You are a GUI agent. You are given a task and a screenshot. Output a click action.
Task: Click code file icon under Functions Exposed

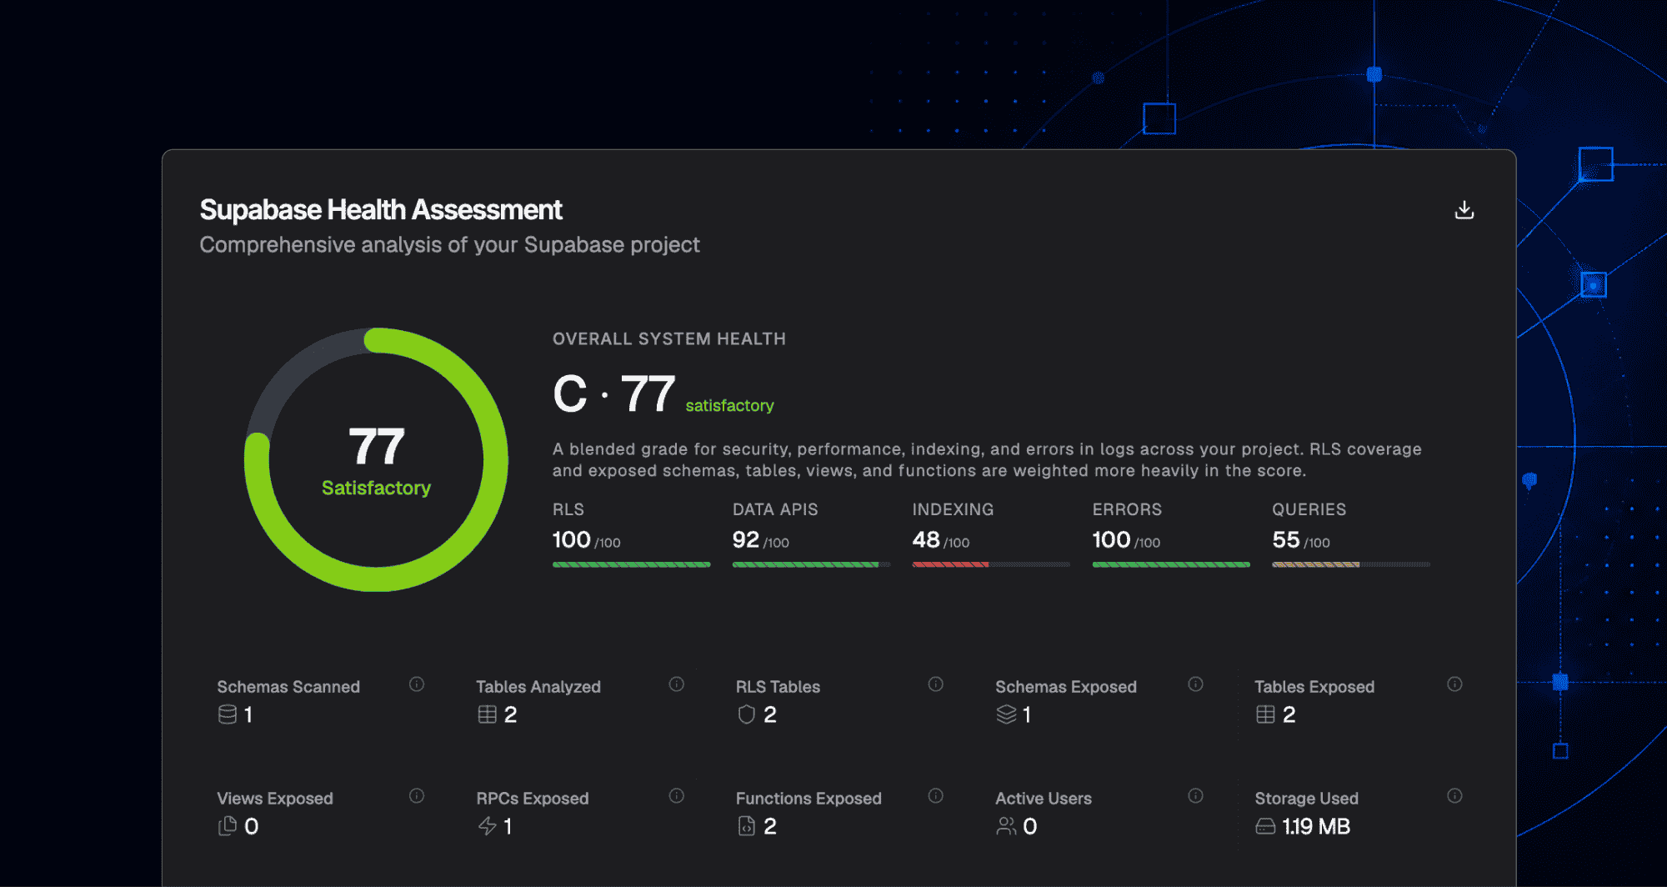[746, 826]
